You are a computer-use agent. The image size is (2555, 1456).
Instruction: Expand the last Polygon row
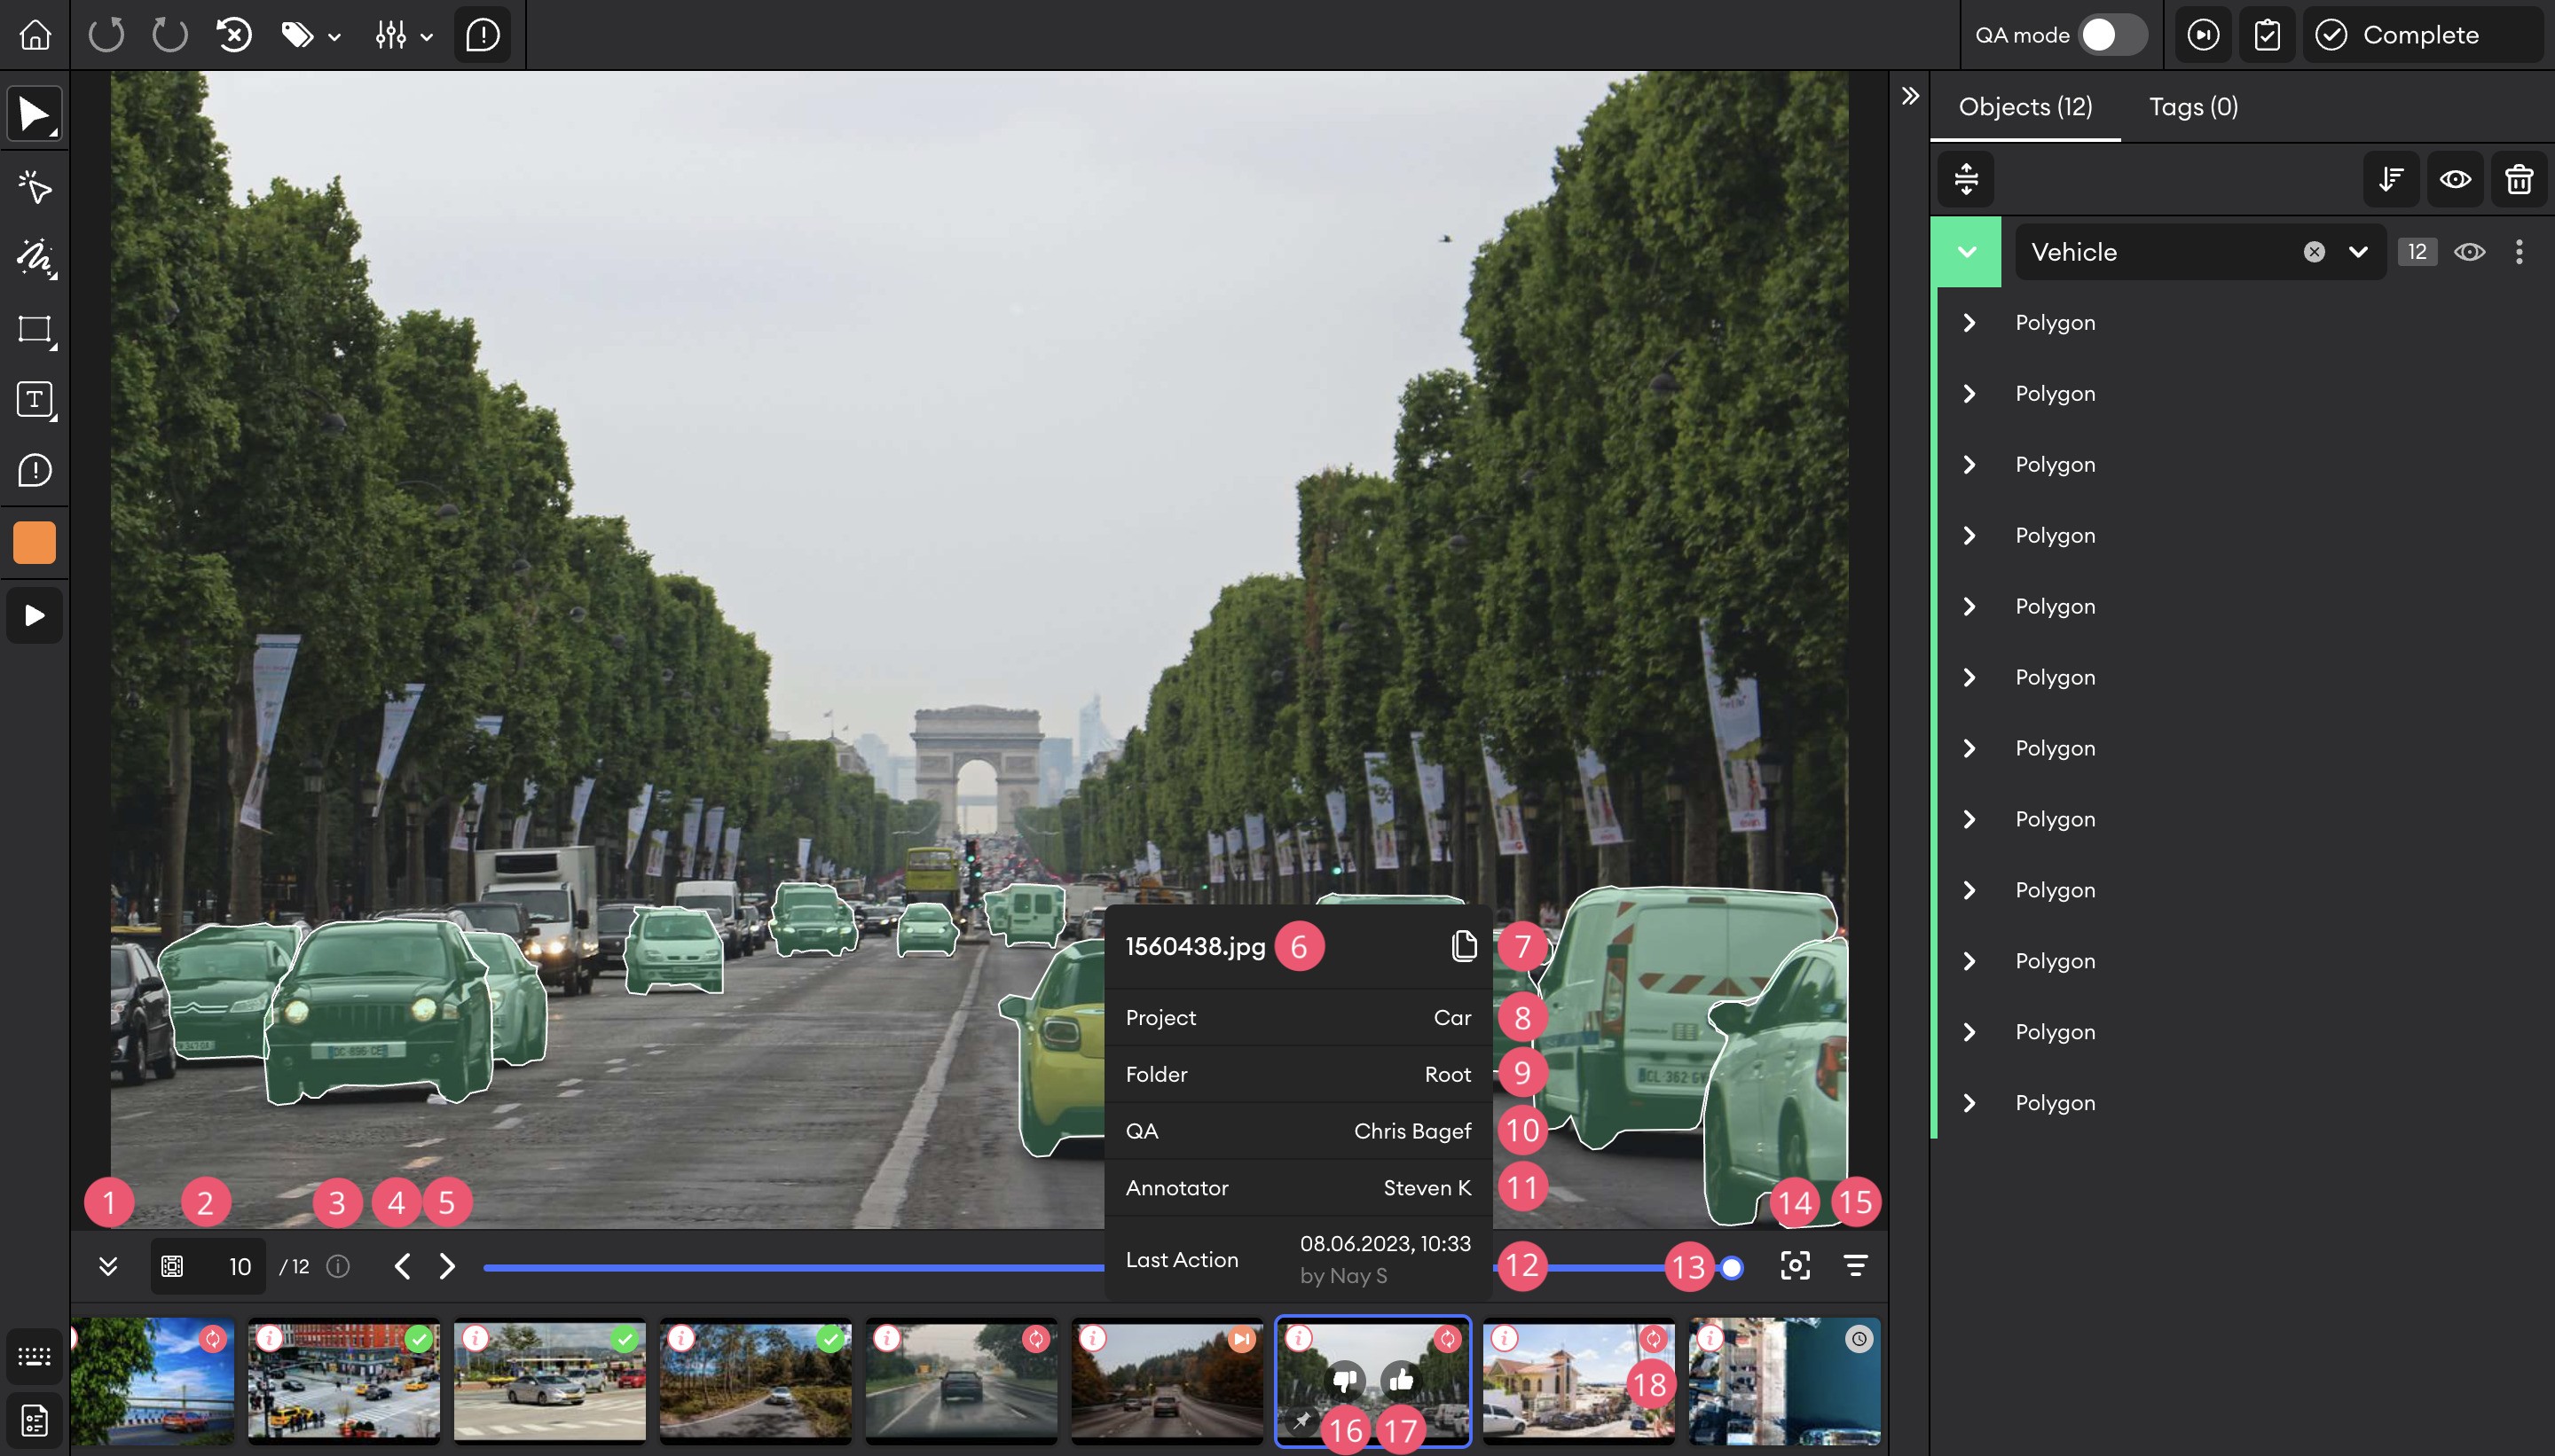[x=1969, y=1103]
